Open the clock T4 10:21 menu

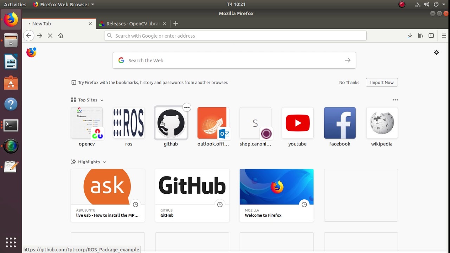click(236, 4)
